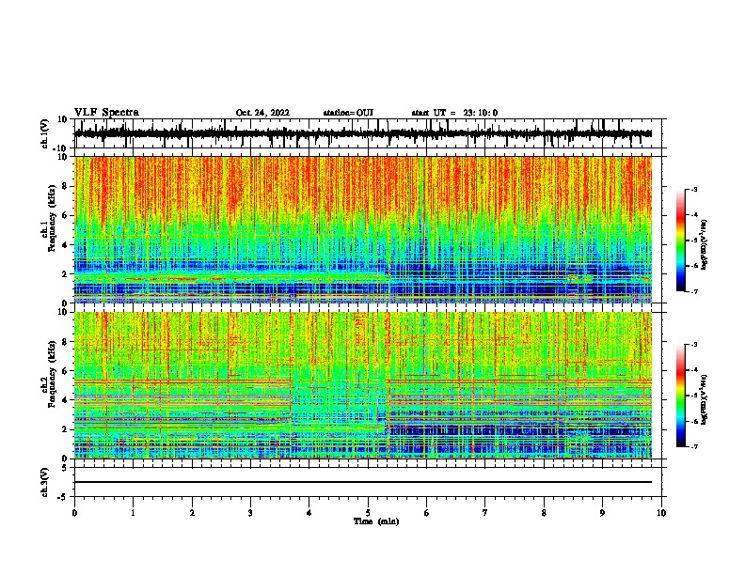This screenshot has width=745, height=575.
Task: Click the "VLF Spectra" title text
Action: pyautogui.click(x=106, y=113)
